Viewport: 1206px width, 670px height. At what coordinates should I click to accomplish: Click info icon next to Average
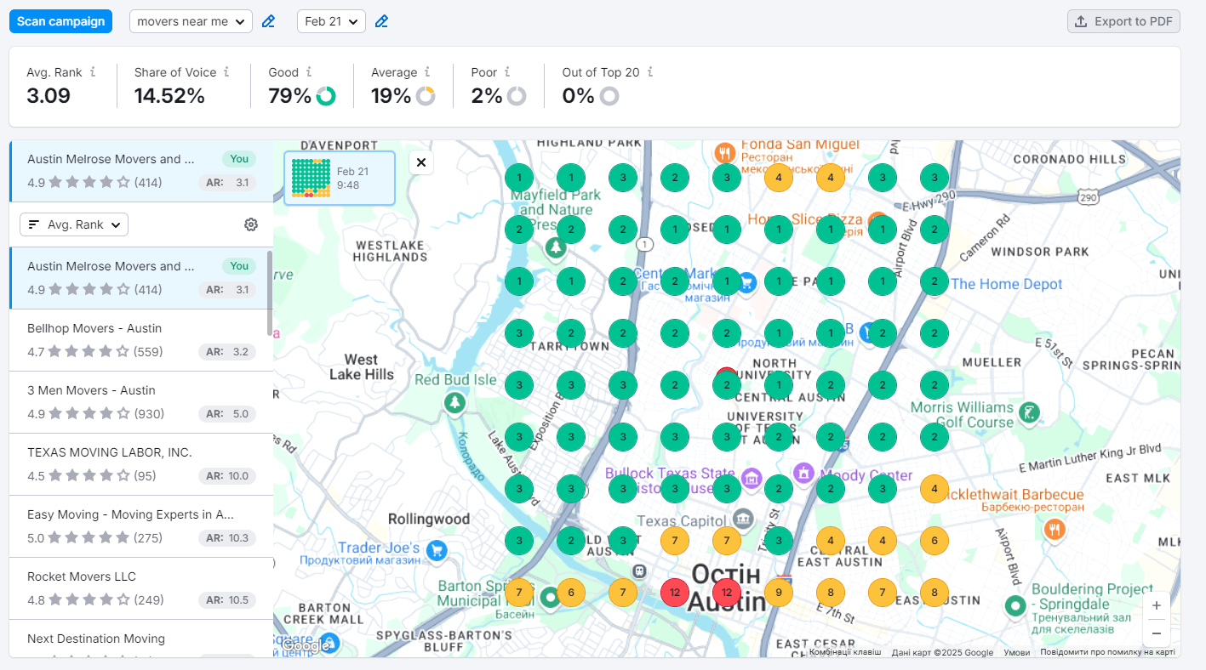click(427, 72)
